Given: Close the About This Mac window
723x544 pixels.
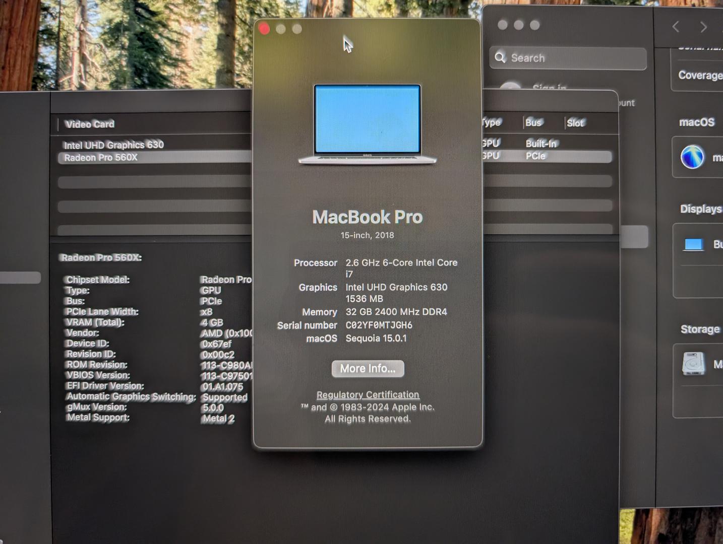Looking at the screenshot, I should tap(264, 29).
